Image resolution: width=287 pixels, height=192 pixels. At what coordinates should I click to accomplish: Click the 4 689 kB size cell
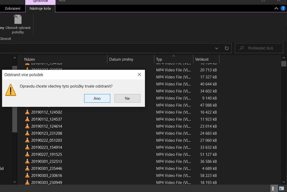coord(209,169)
